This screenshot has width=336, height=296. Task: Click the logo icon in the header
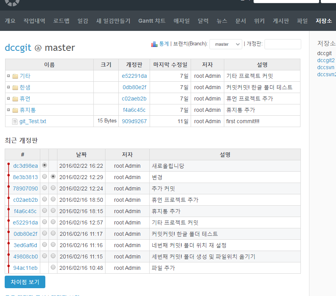12,2
